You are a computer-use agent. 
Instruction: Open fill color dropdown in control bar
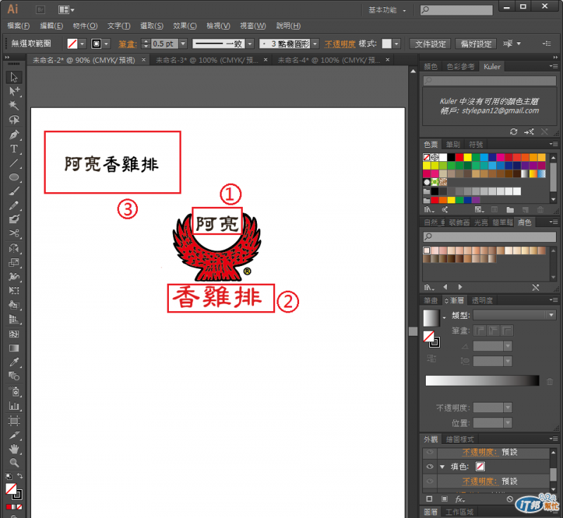pos(82,44)
